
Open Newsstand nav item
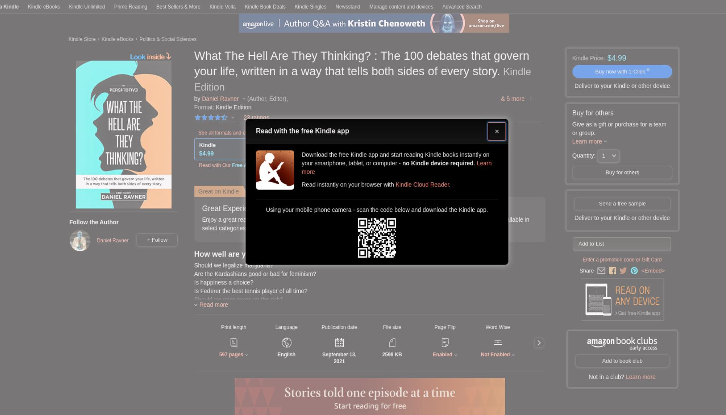(347, 7)
